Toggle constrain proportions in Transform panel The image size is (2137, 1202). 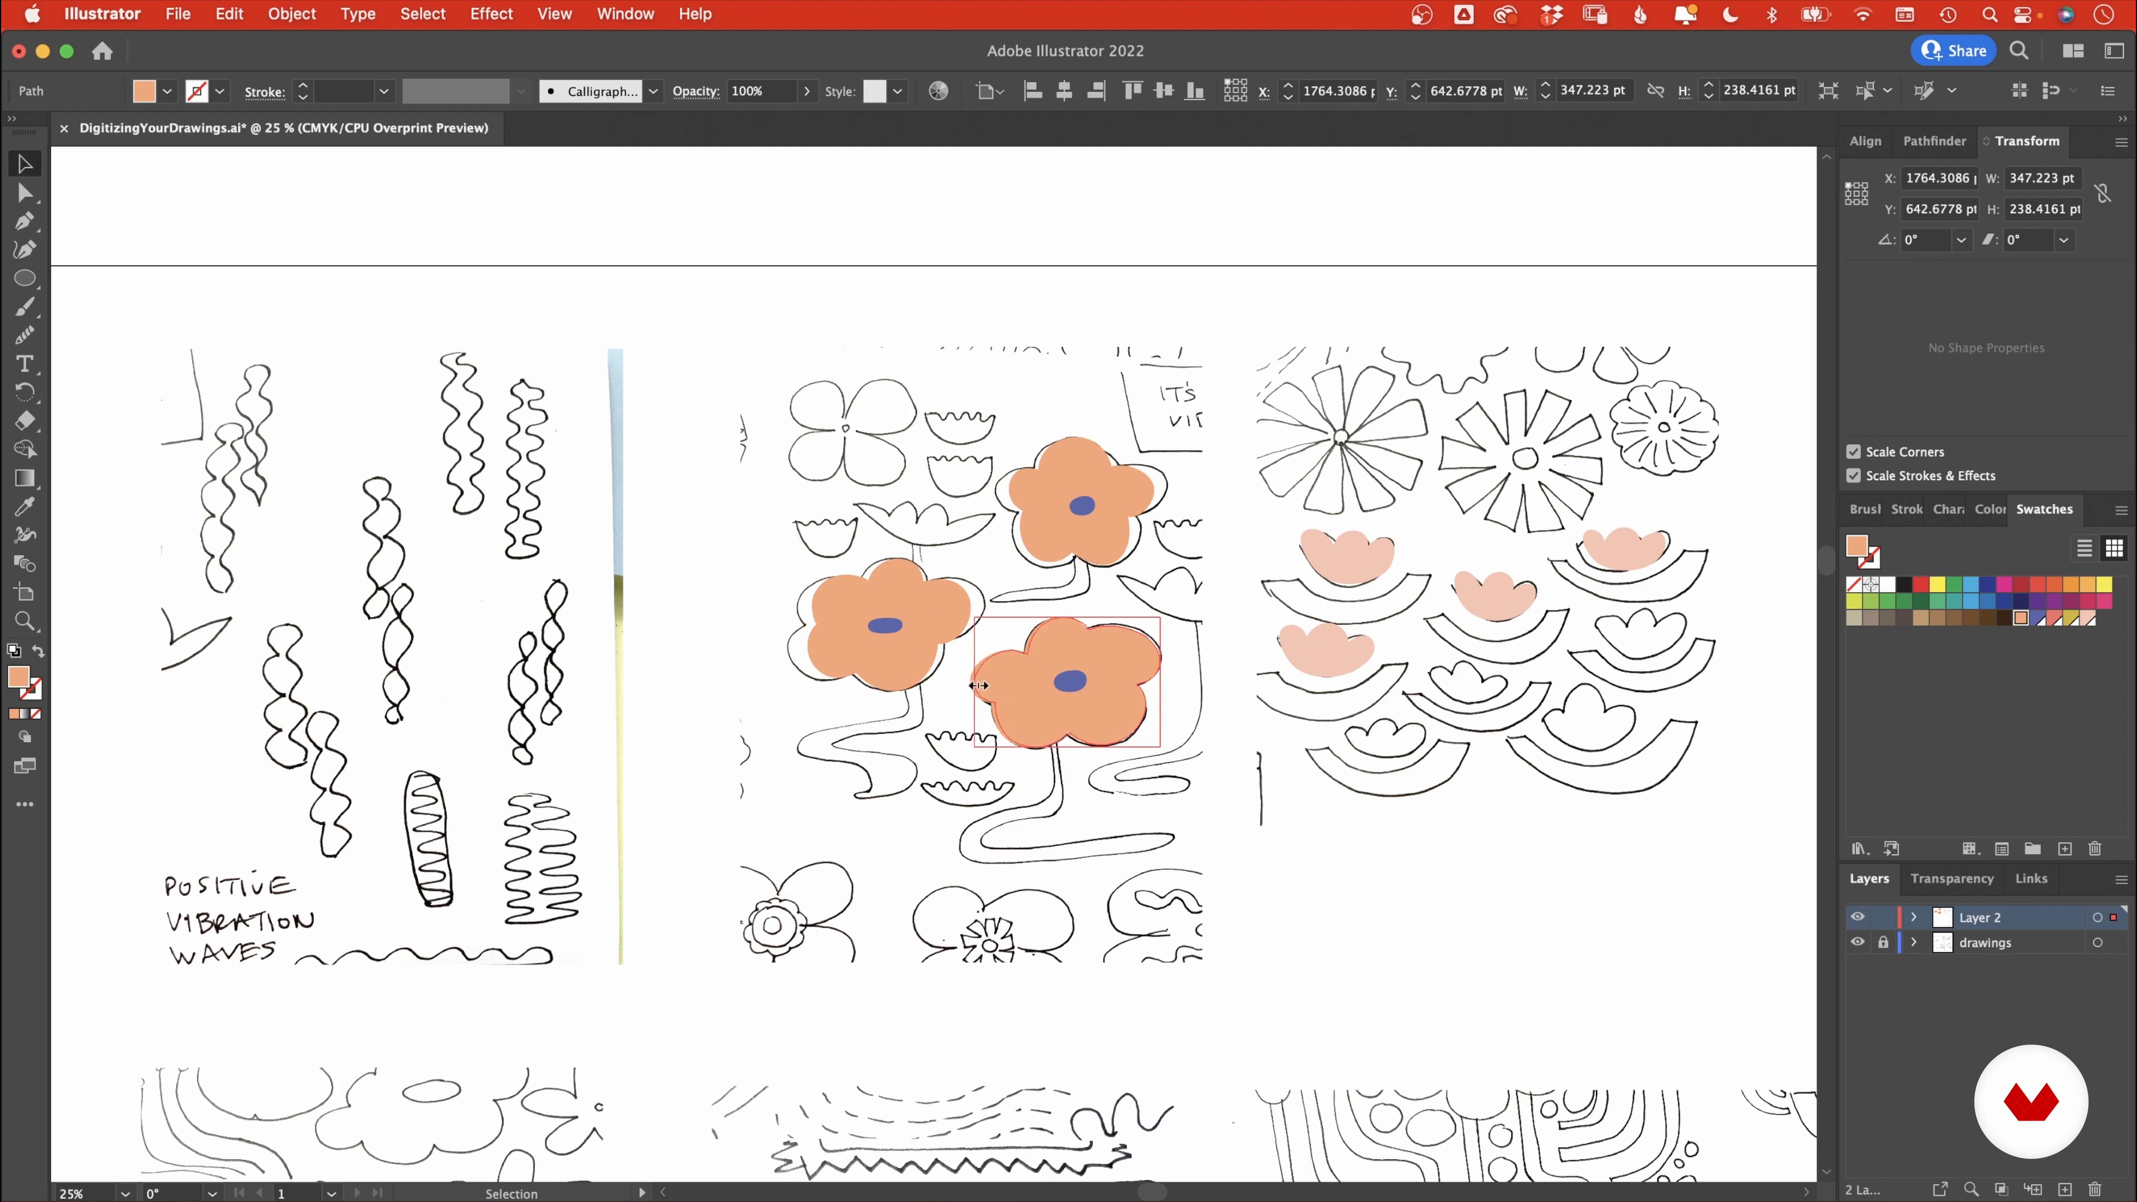tap(2103, 193)
